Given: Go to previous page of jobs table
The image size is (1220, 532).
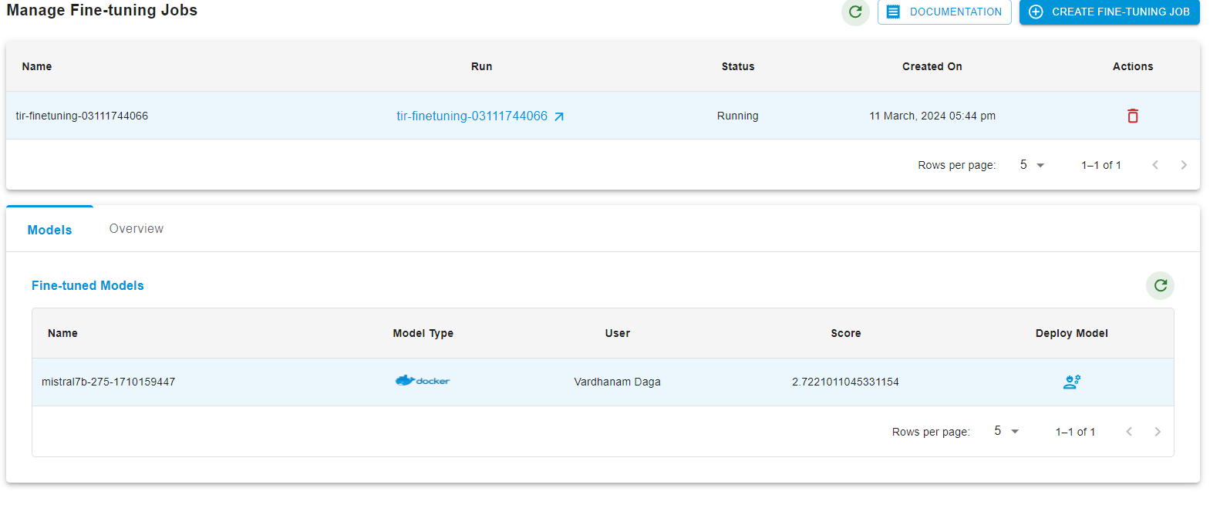Looking at the screenshot, I should point(1155,165).
